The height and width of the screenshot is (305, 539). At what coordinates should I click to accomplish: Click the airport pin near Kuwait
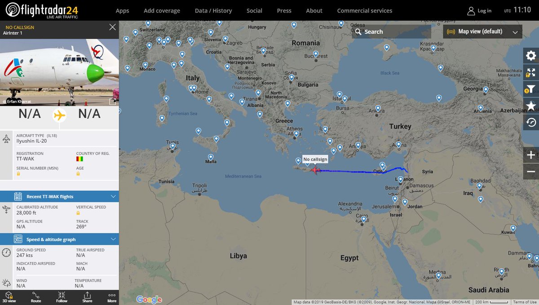tap(513, 228)
